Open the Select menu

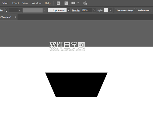(x=5, y=3)
